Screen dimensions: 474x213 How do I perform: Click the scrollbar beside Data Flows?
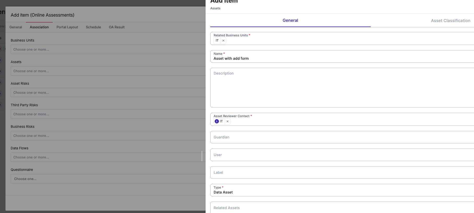click(202, 156)
